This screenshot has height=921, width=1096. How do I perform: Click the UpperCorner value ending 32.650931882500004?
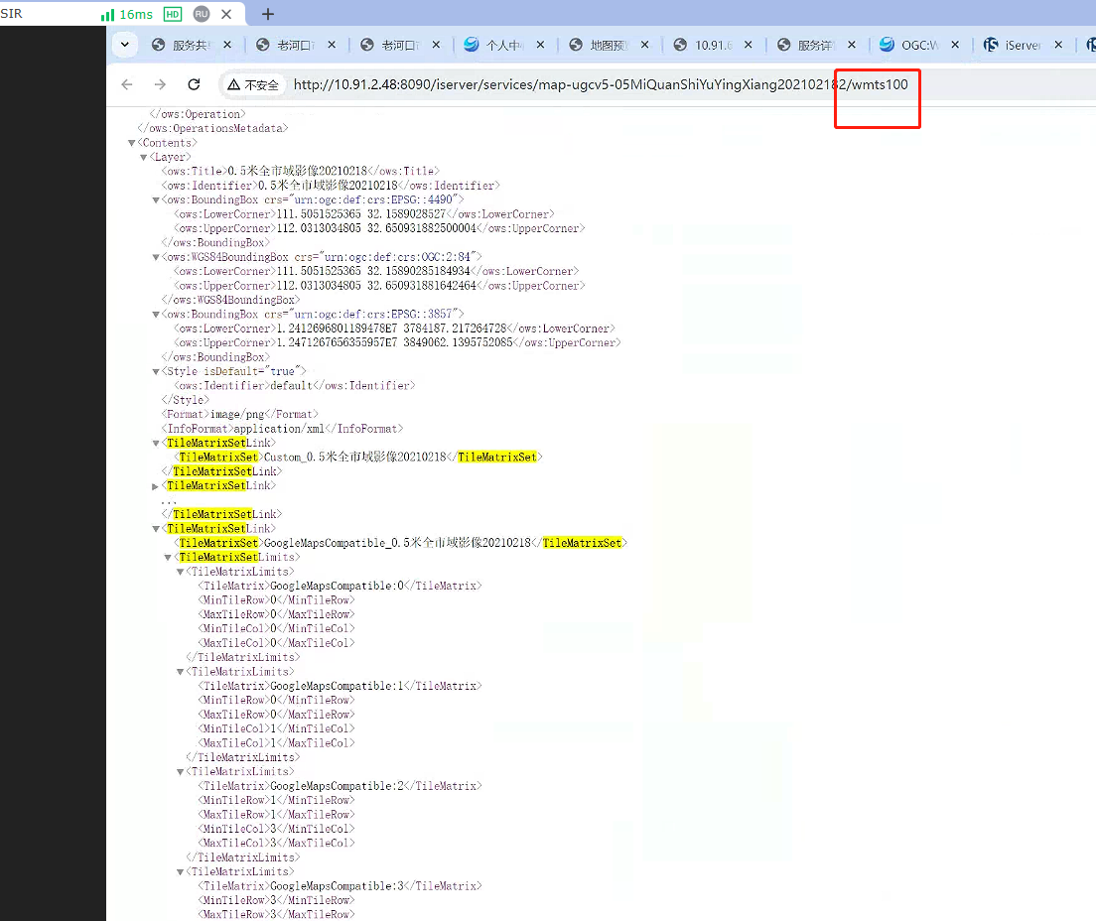[377, 228]
